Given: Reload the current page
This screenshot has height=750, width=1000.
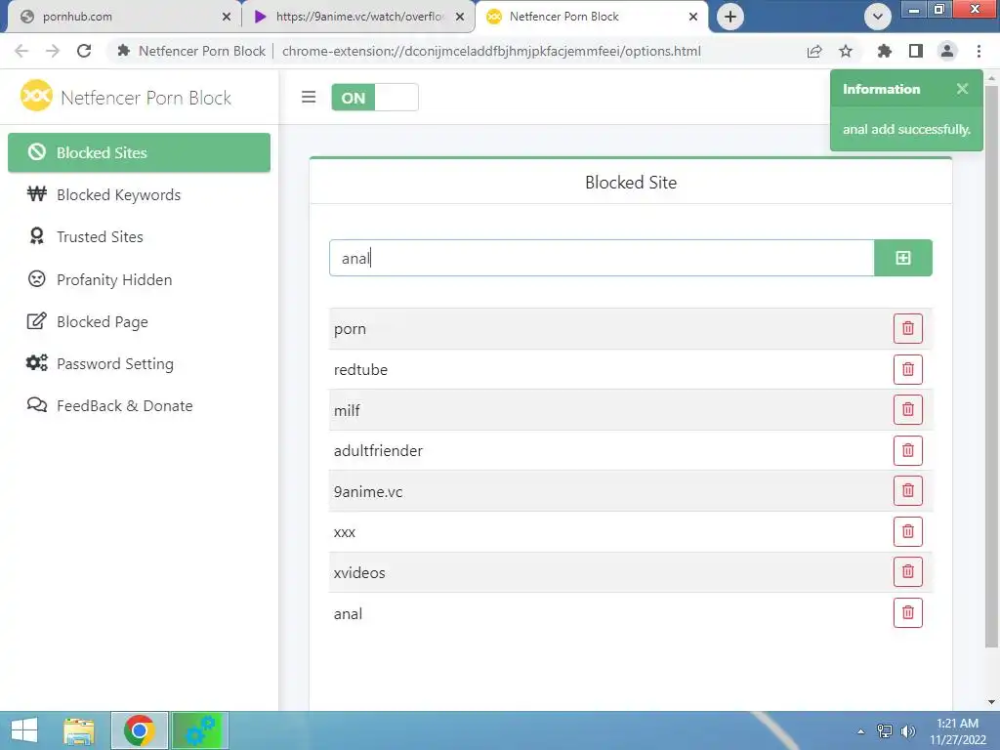Looking at the screenshot, I should [x=84, y=51].
